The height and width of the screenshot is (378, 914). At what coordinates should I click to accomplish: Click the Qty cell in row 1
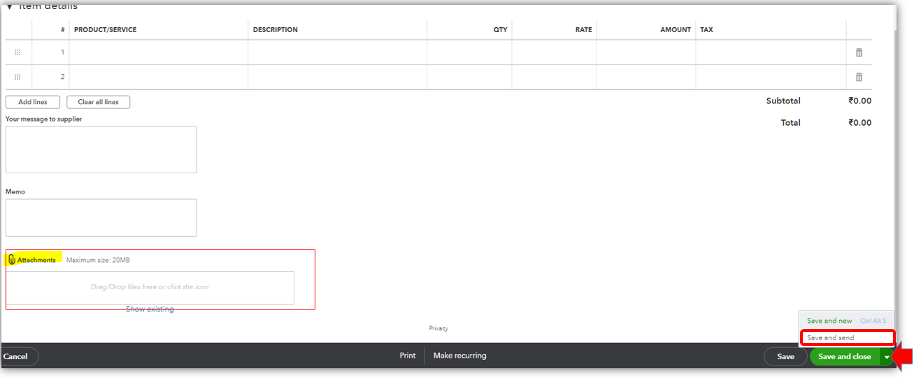point(469,52)
